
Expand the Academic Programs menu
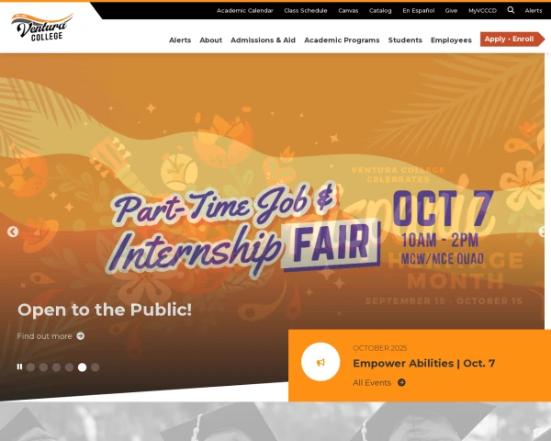342,40
